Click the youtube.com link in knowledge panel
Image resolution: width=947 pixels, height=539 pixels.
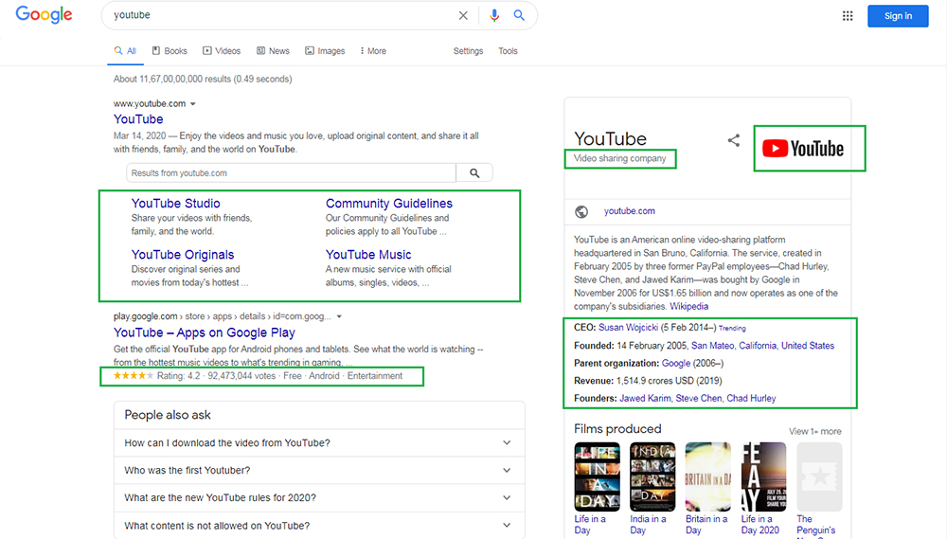(630, 211)
